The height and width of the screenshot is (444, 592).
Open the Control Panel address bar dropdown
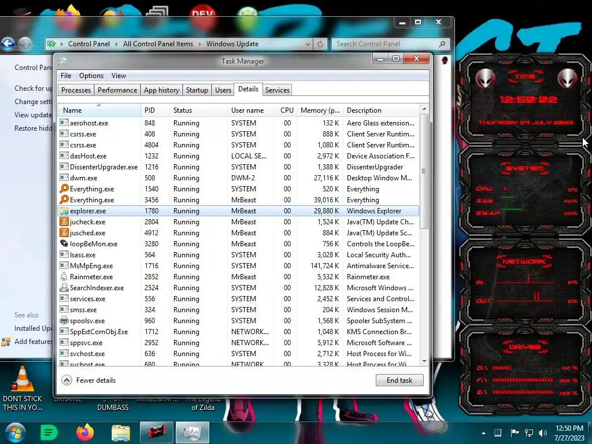click(308, 44)
